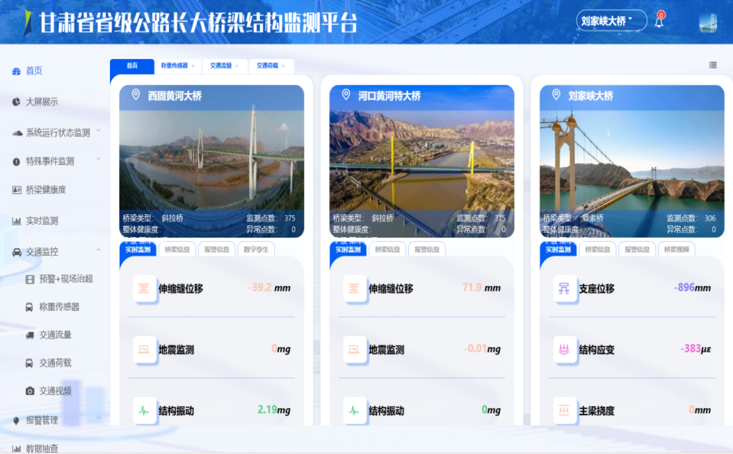Expand the 报警管理 submenu chevron
Screen dimensions: 733x454
tap(99, 418)
